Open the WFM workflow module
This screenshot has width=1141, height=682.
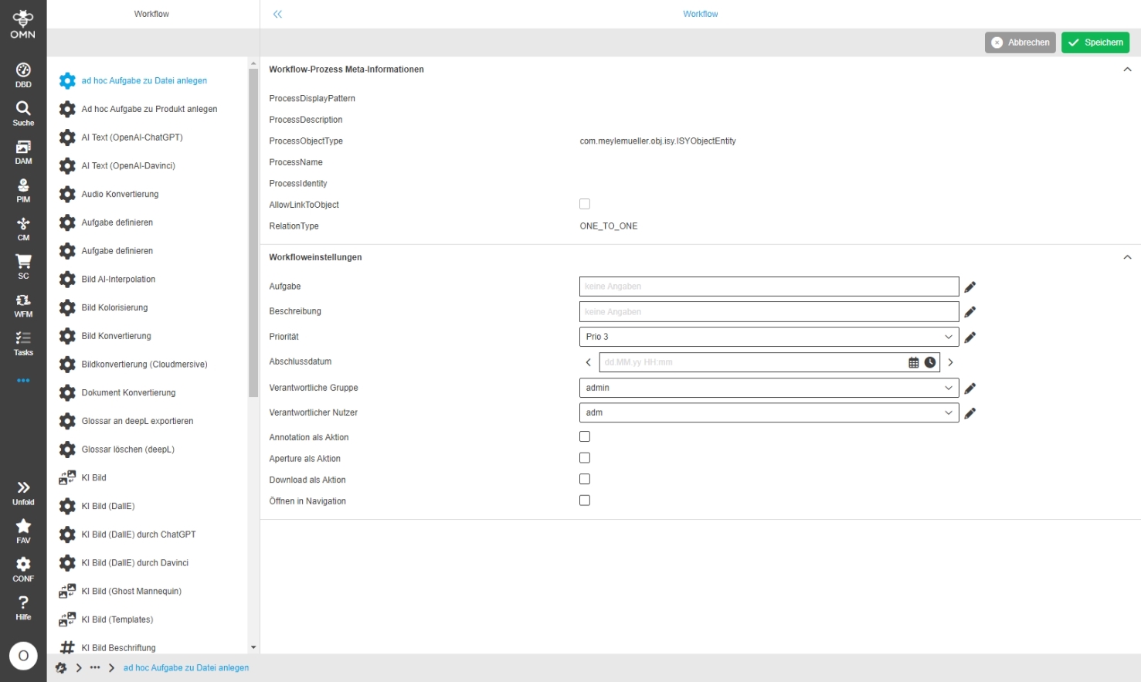tap(23, 305)
